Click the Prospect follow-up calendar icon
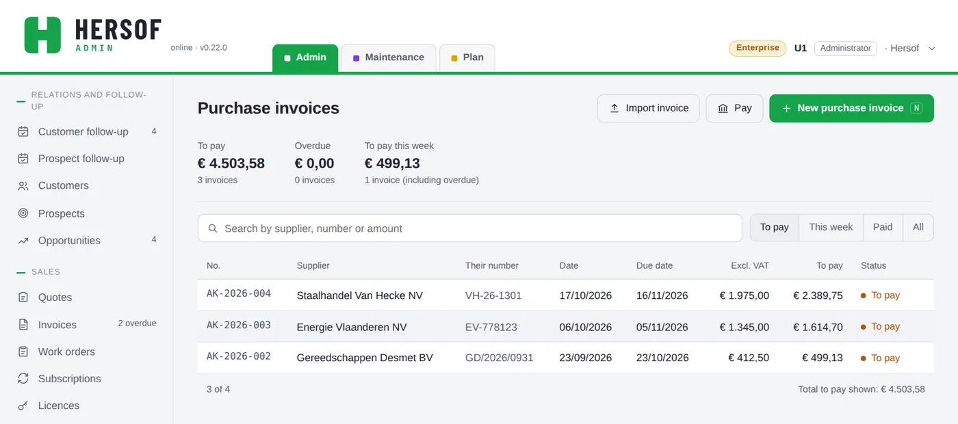The image size is (958, 424). 23,159
